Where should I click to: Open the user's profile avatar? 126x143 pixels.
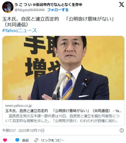(x=8, y=7)
